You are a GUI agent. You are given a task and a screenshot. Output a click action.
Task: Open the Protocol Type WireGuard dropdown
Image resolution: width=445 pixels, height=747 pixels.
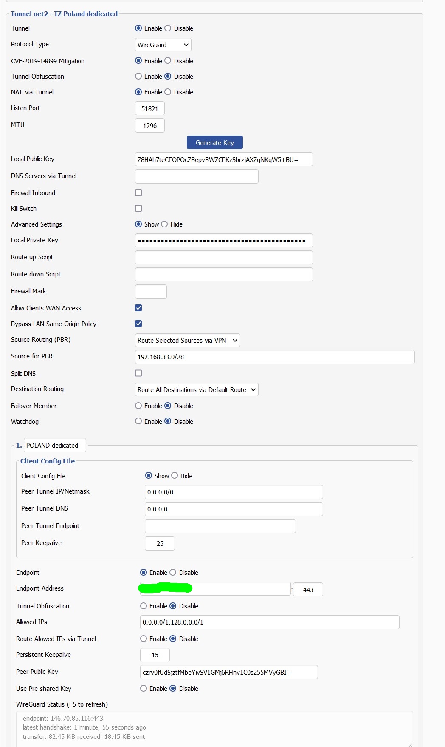click(x=163, y=45)
